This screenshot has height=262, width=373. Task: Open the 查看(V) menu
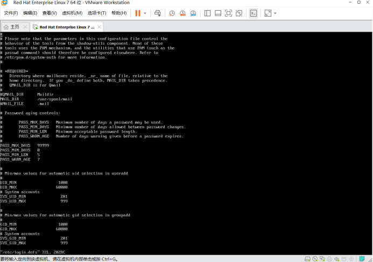pos(50,13)
